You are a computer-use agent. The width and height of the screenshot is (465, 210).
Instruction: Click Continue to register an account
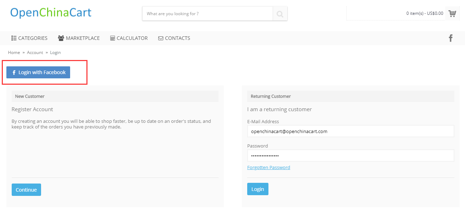tap(26, 190)
